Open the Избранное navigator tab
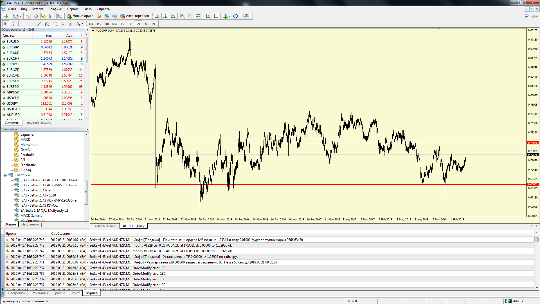This screenshot has height=304, width=540. tap(30, 224)
